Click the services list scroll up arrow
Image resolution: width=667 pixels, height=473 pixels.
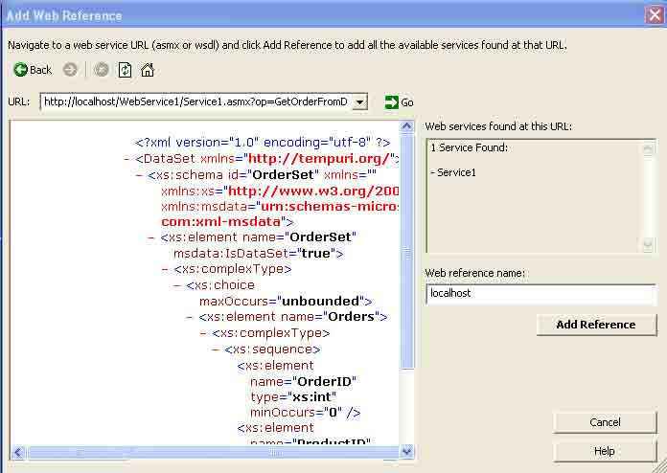(x=648, y=148)
